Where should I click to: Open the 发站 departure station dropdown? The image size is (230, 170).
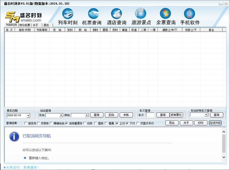[61, 116]
